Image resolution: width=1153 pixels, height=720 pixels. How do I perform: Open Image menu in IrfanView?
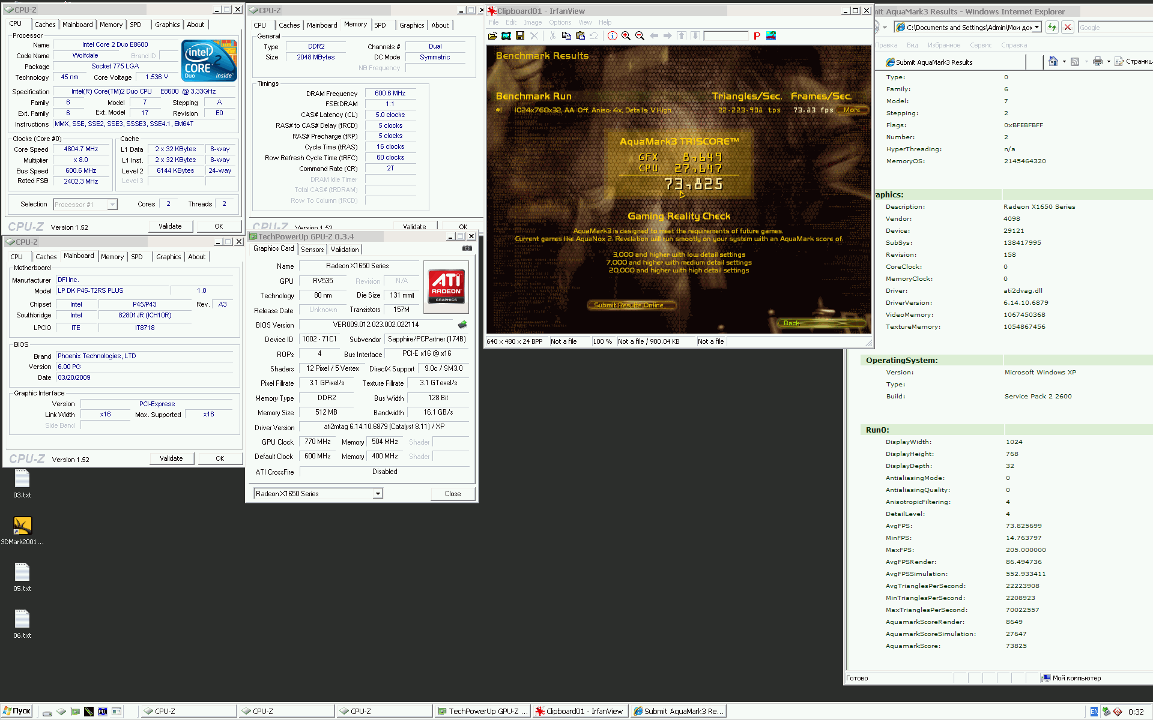coord(533,22)
